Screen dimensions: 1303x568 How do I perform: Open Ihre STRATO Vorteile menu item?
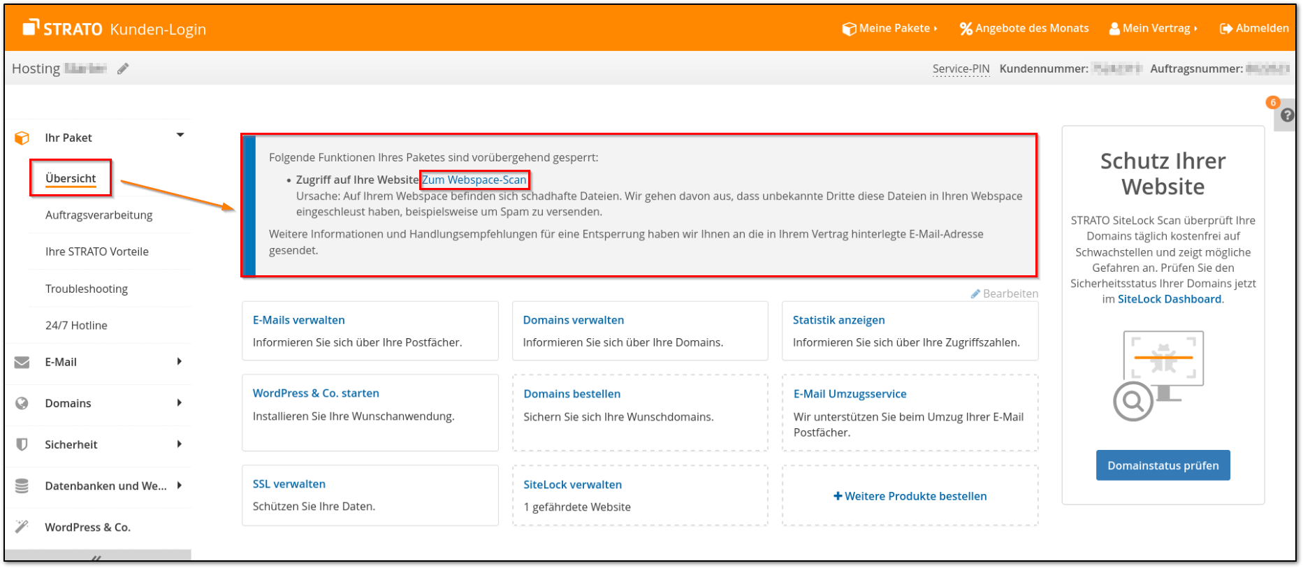pyautogui.click(x=97, y=252)
